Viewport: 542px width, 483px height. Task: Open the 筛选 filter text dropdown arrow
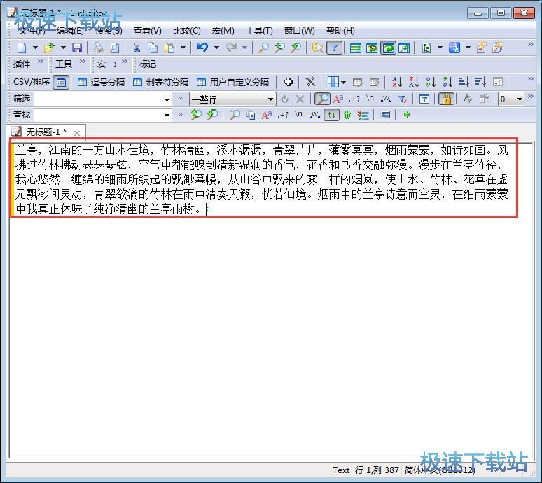point(167,100)
